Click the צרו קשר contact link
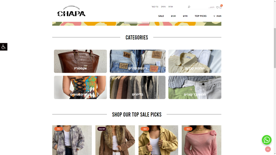The width and height of the screenshot is (276, 155). pyautogui.click(x=155, y=7)
